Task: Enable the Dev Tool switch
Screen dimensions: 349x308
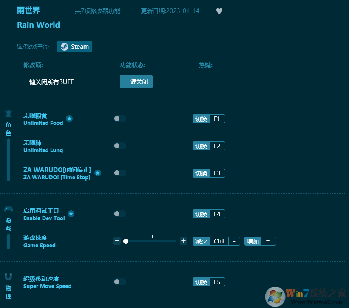Action: pyautogui.click(x=120, y=214)
